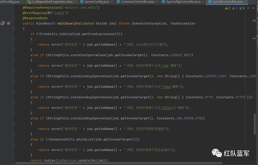Click the 'rmi' word in the error string
Screen dimensions: 258x165
click(165, 66)
